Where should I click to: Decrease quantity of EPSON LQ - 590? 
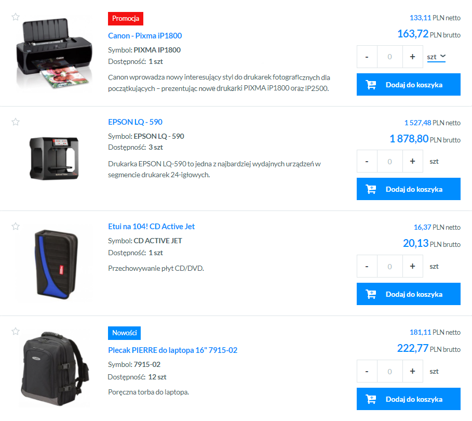[367, 161]
